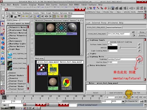
Task: Show top and bottom tabs in Hypershade
Action: click(11, 16)
